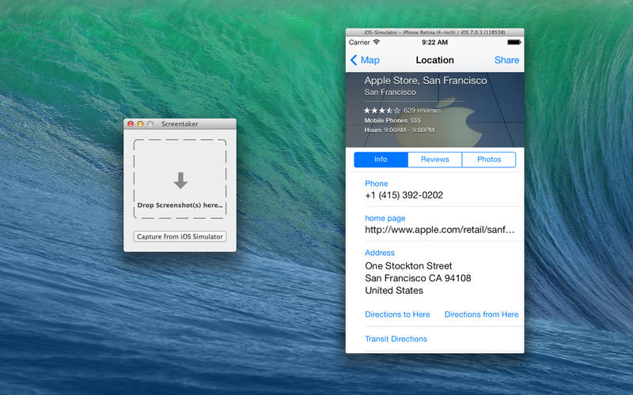This screenshot has height=395, width=633.
Task: Click the Phone field label
Action: [377, 183]
